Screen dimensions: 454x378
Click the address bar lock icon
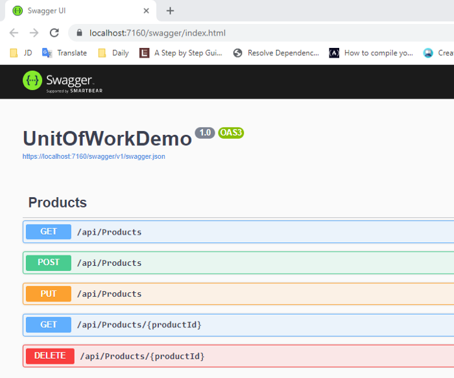coord(80,33)
